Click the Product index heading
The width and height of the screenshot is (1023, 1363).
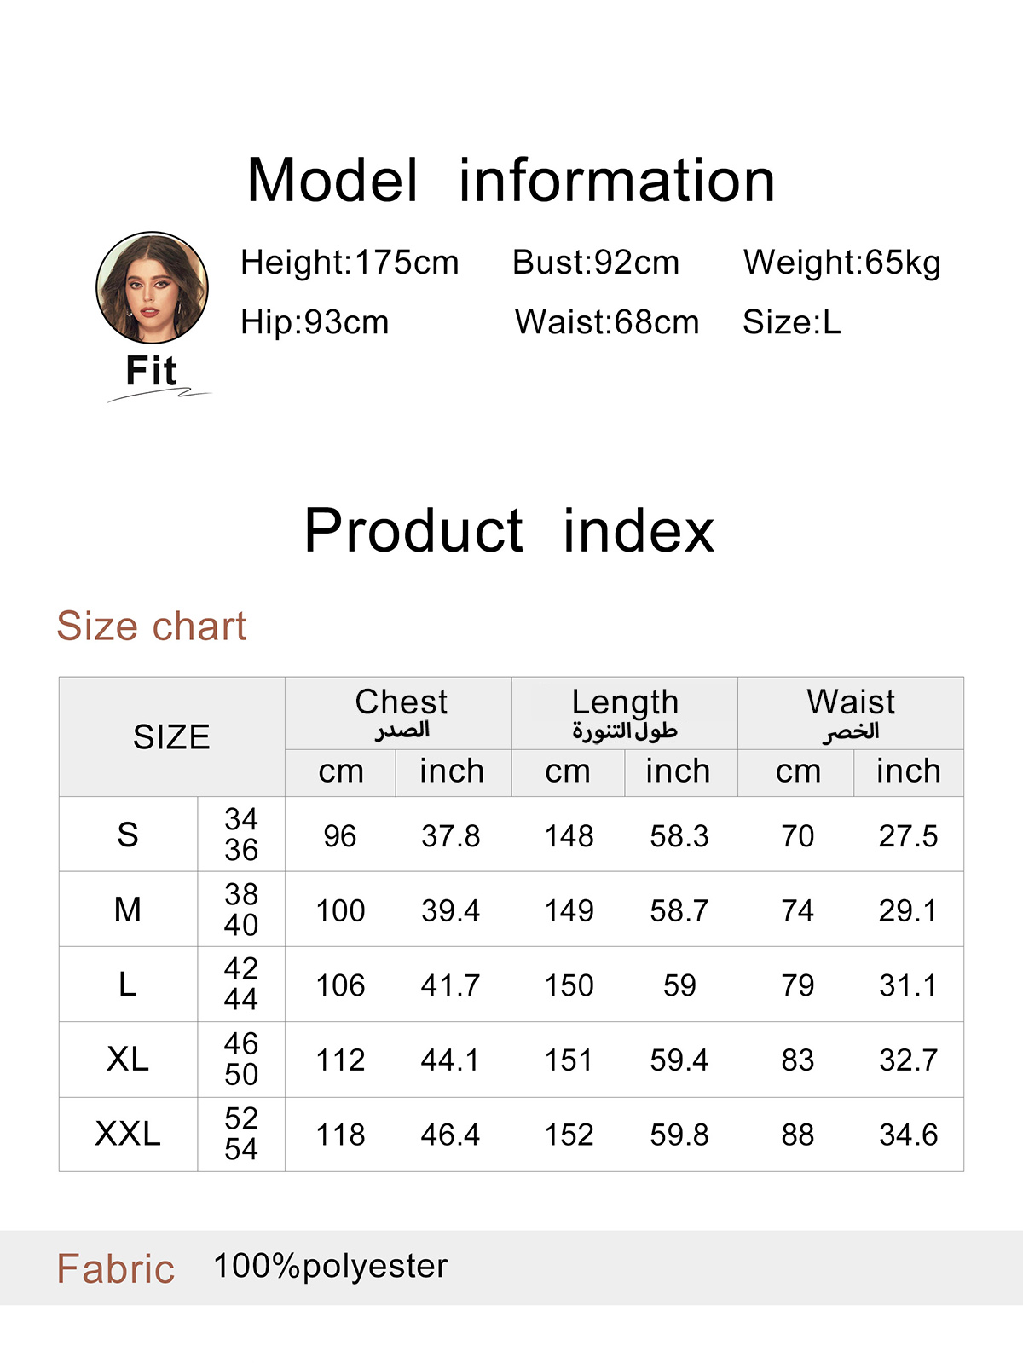[509, 530]
